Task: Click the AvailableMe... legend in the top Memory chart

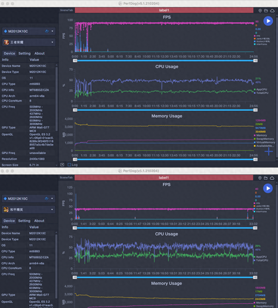Action: [x=264, y=146]
